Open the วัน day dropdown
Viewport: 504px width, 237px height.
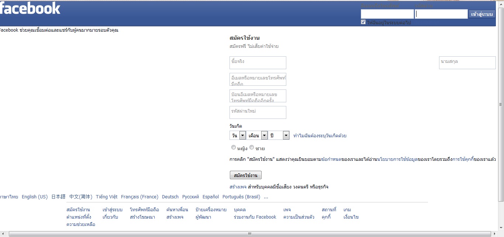coord(238,135)
